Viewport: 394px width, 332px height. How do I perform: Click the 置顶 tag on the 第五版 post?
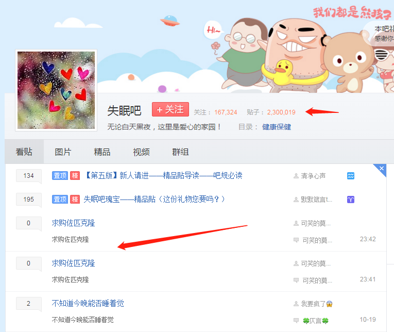click(60, 176)
